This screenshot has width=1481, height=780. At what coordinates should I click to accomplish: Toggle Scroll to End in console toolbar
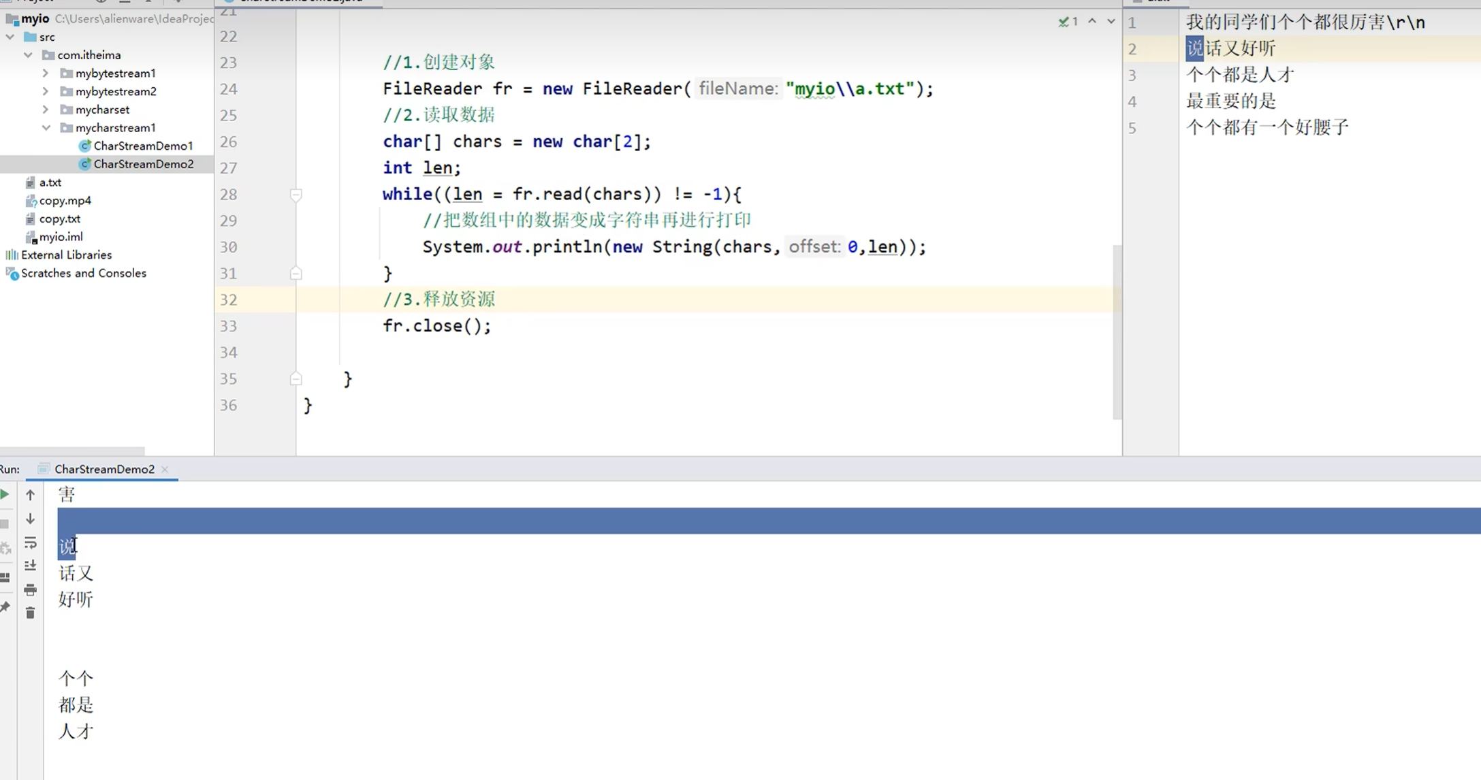(x=30, y=566)
